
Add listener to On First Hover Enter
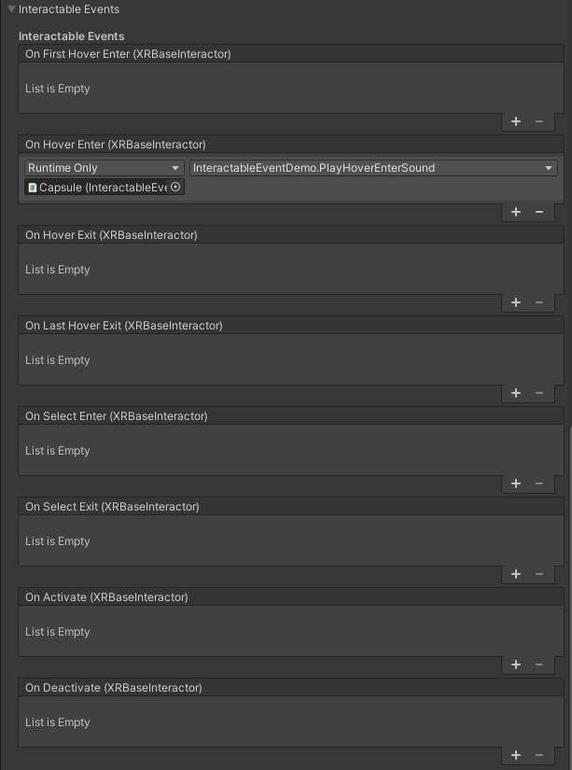pos(516,121)
